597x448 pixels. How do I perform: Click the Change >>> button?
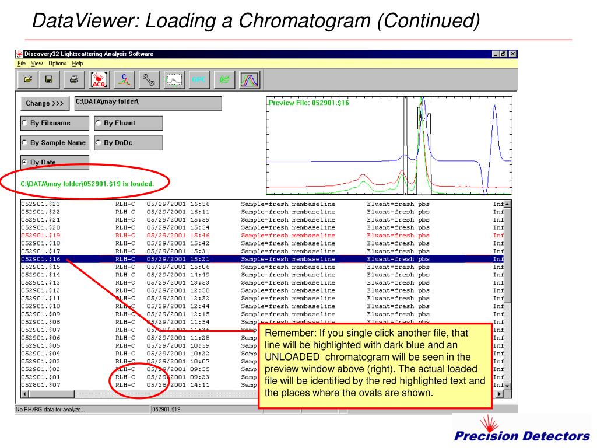44,103
